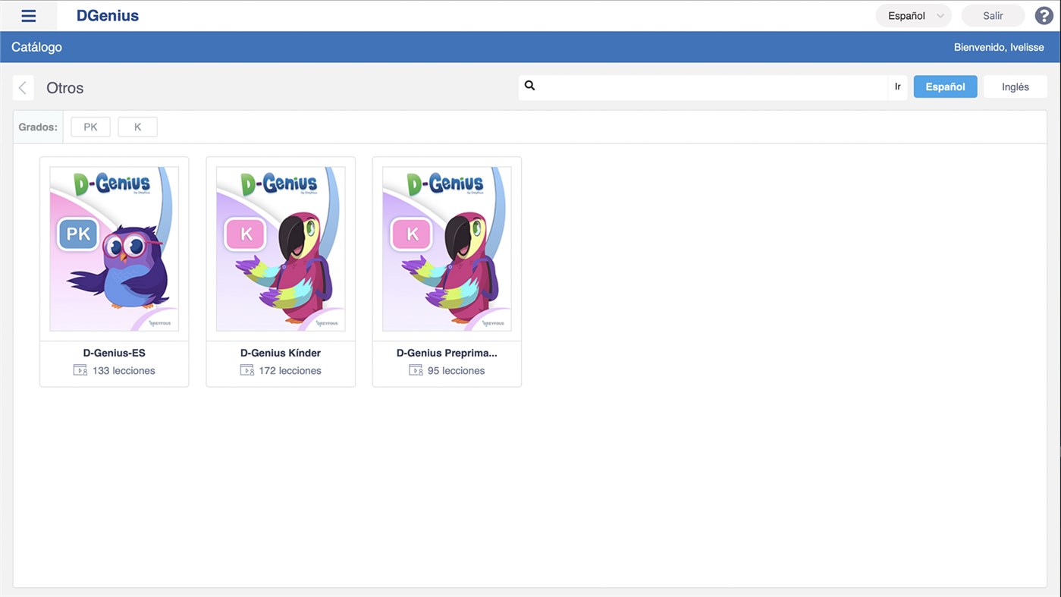Click the back chevron next to Otros

(x=23, y=87)
